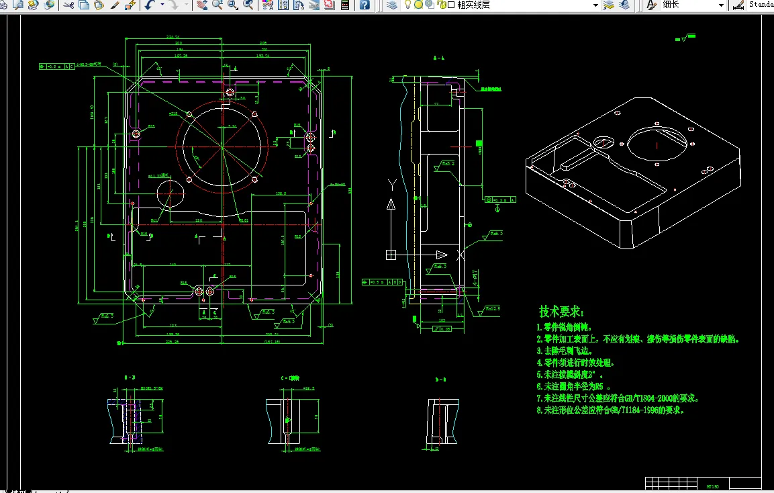Click the Help question mark icon
The height and width of the screenshot is (493, 774).
365,5
